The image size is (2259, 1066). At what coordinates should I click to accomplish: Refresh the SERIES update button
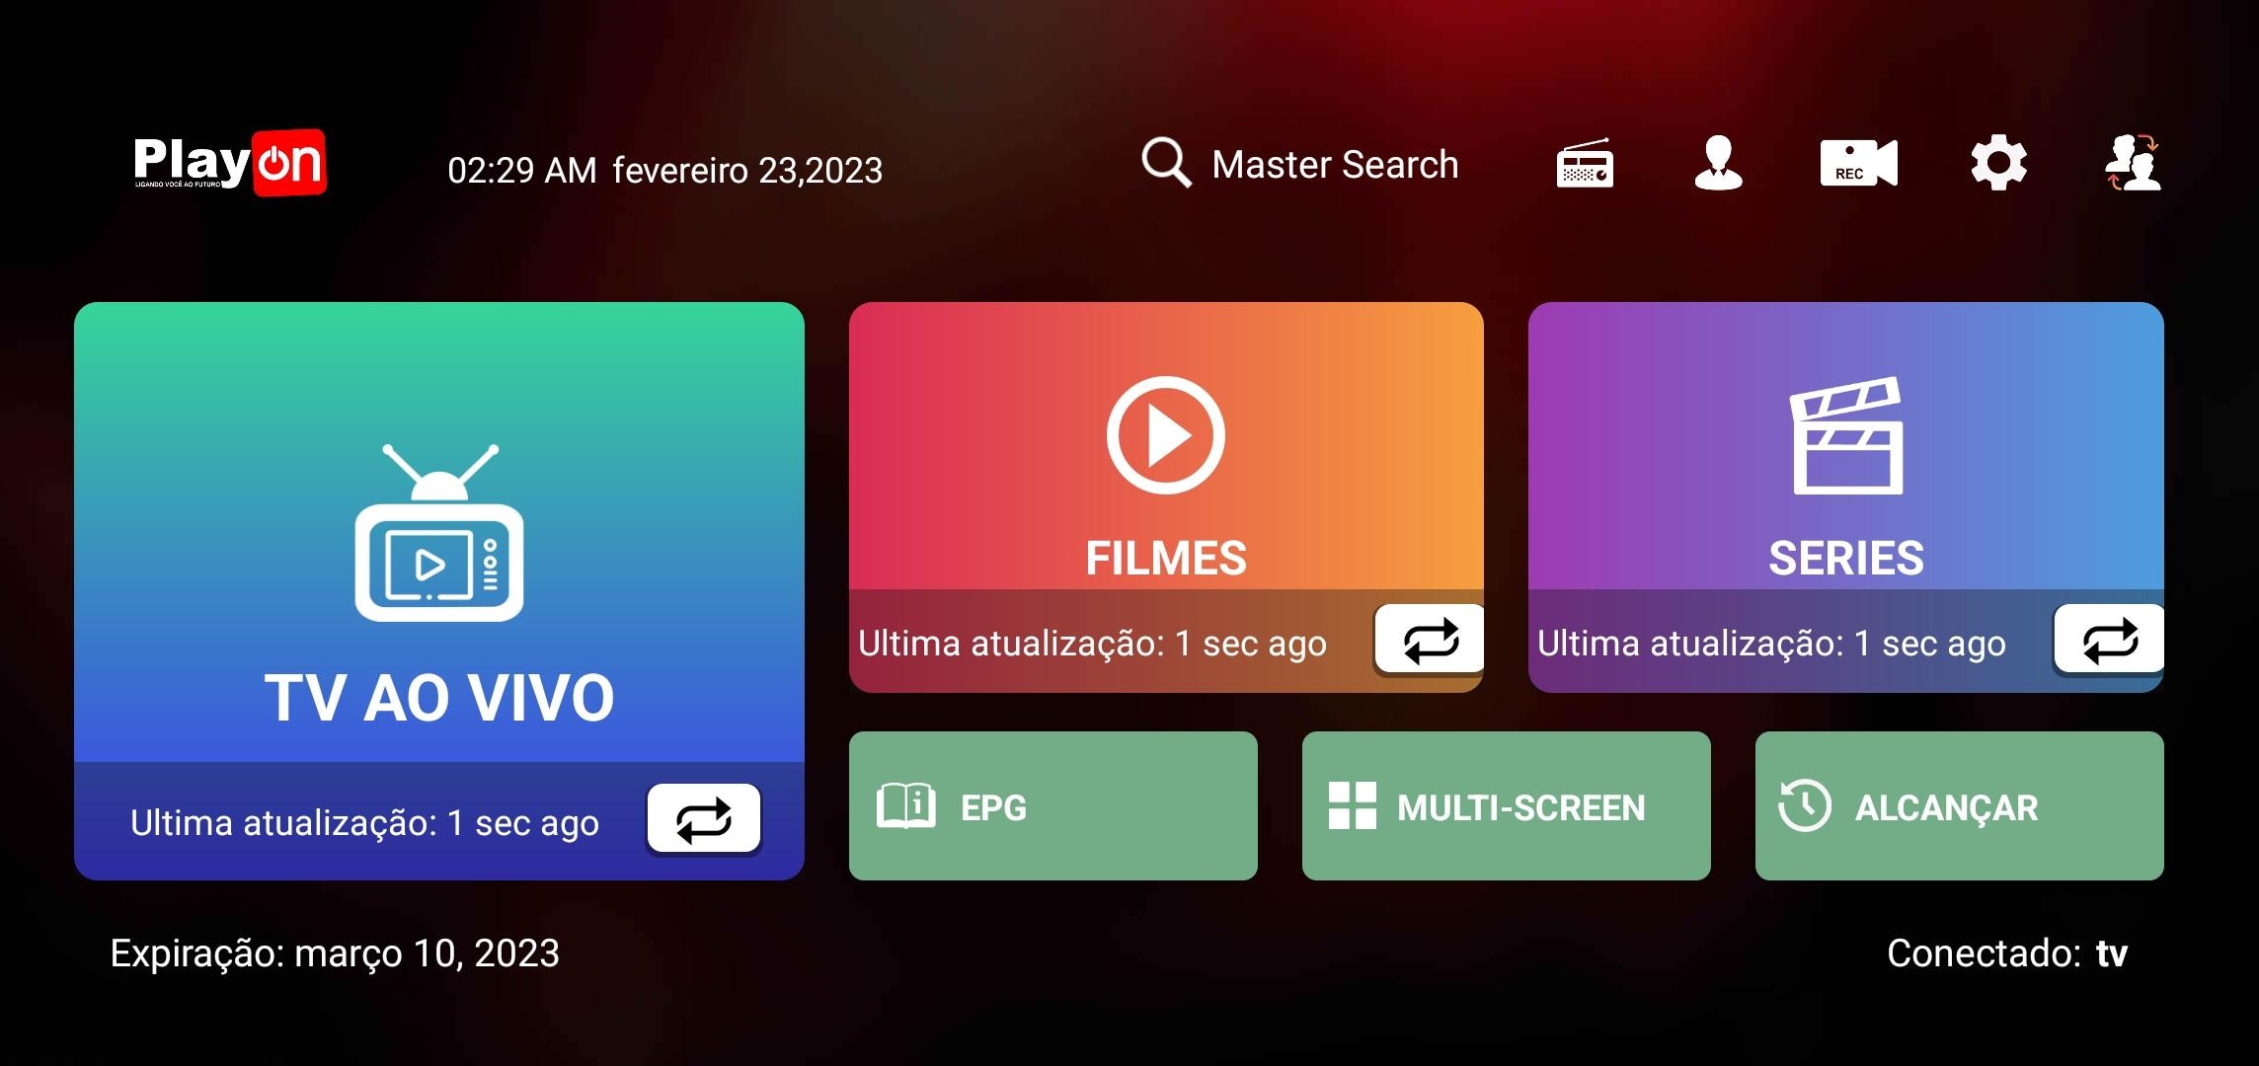tap(2109, 641)
